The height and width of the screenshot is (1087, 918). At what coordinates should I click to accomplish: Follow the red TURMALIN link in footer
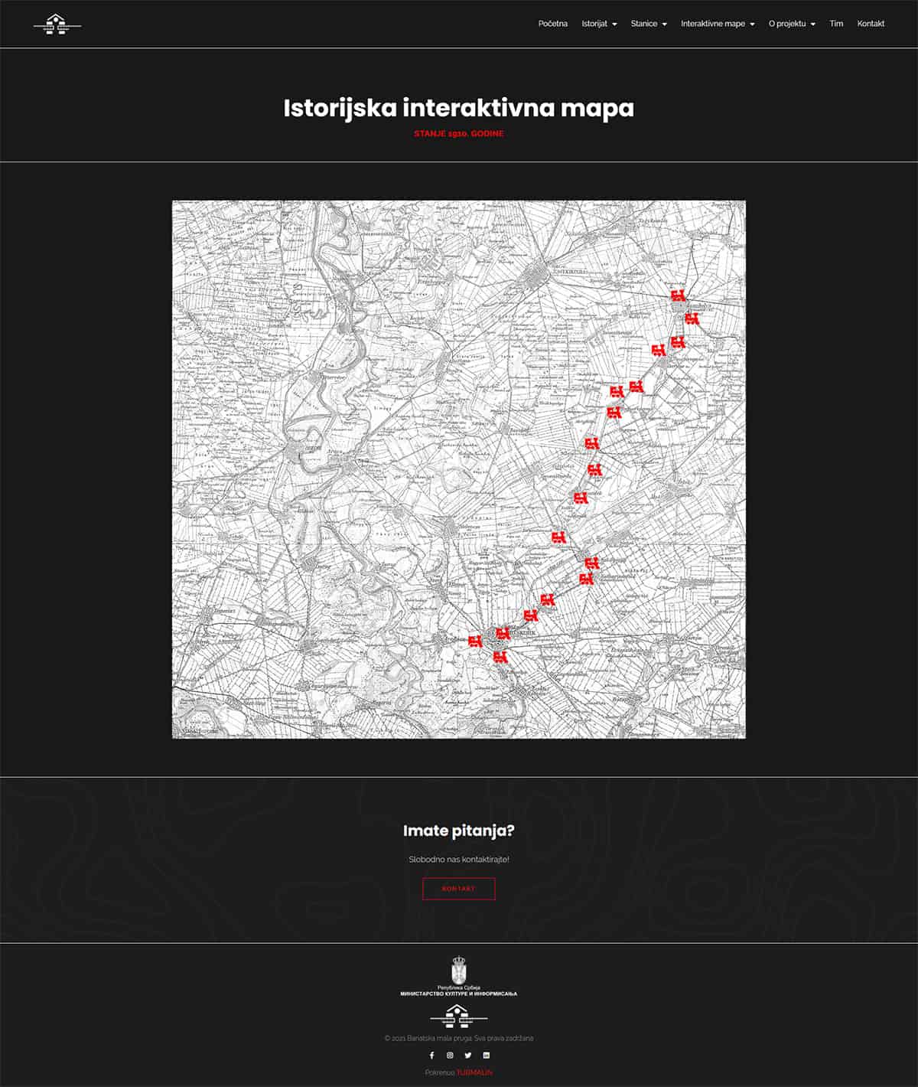click(474, 1072)
